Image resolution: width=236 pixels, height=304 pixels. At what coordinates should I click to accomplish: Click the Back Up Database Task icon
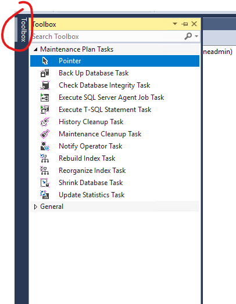tap(45, 73)
